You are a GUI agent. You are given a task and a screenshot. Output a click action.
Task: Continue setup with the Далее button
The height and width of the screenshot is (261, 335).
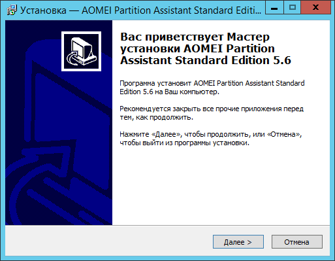tap(238, 242)
